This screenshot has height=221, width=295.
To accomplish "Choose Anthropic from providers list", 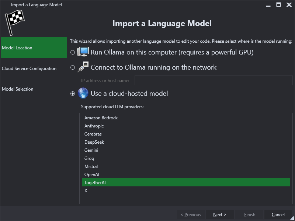I will [186, 126].
